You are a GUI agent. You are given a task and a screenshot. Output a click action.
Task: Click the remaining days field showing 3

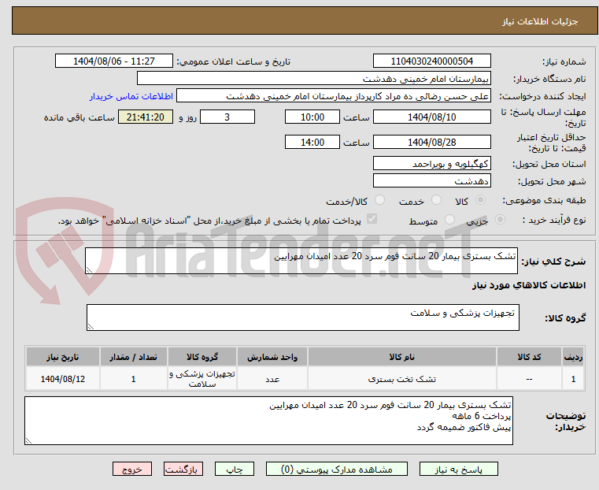(227, 117)
